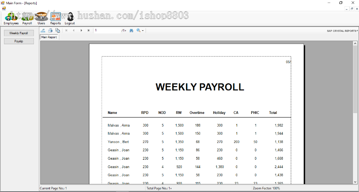Click the Payslip button
The height and width of the screenshot is (192, 359).
point(19,41)
